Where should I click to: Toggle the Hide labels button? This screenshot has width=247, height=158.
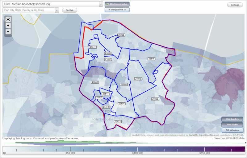(x=232, y=124)
